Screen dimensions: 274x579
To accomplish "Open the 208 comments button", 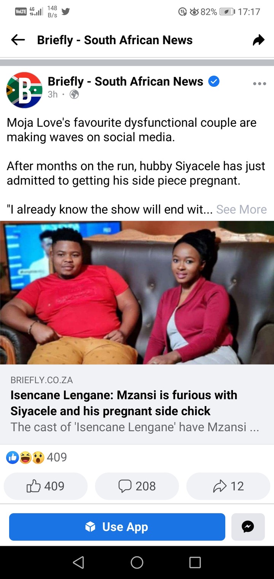I will [x=137, y=486].
